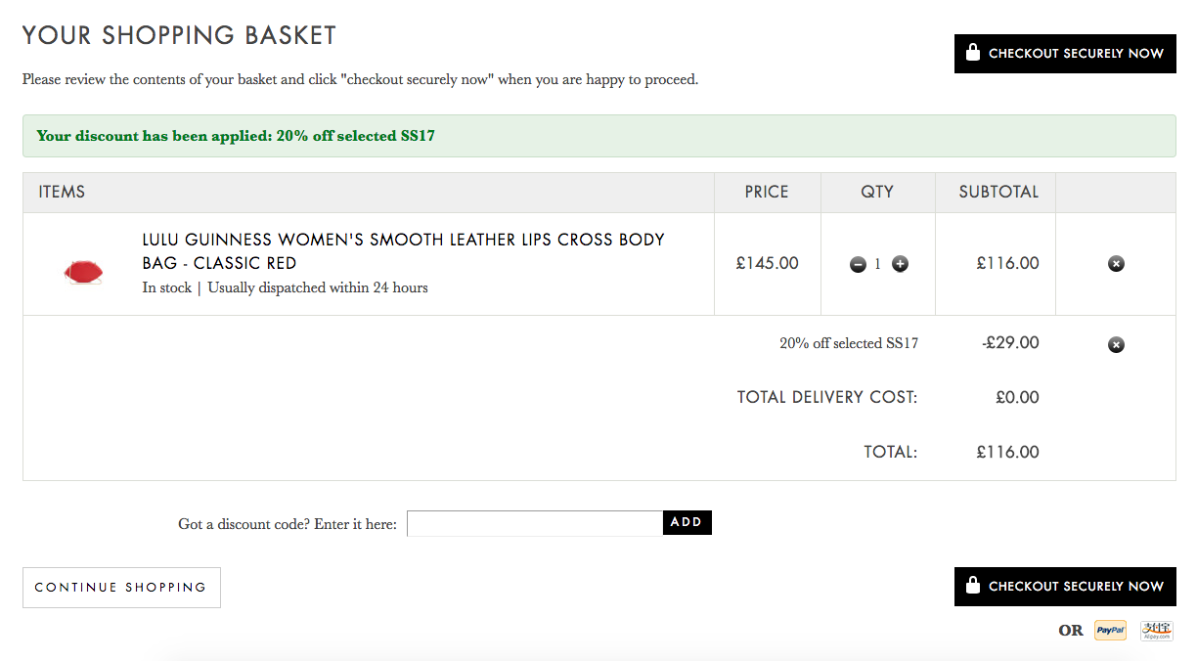
Task: Click the QTY column header
Action: point(877,192)
